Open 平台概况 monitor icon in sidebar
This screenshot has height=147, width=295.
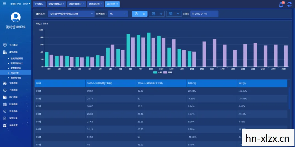(x=5, y=45)
